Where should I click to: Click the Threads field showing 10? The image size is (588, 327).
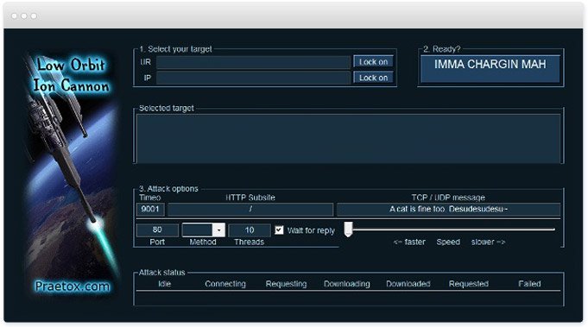pos(250,230)
